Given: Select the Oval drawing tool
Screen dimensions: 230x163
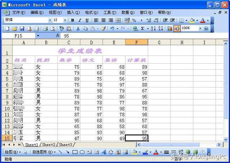Looking at the screenshot, I should pyautogui.click(x=82, y=152).
